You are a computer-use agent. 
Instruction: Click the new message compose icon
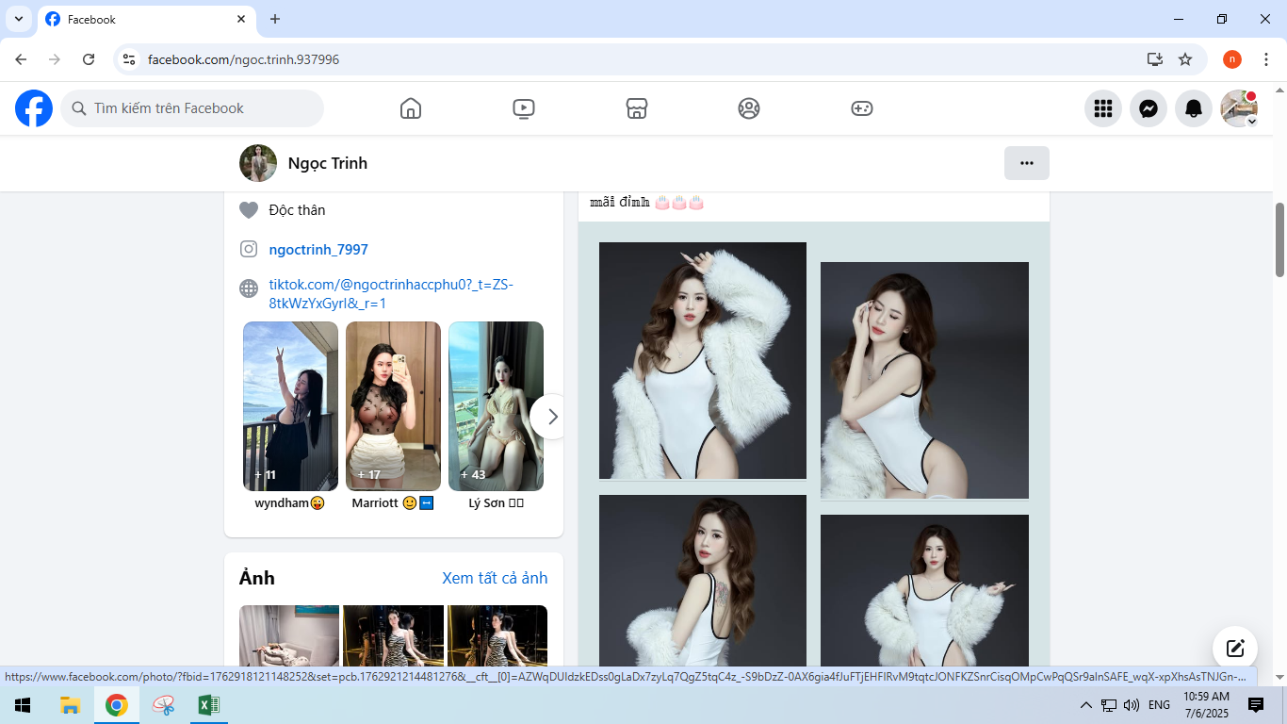pos(1235,649)
